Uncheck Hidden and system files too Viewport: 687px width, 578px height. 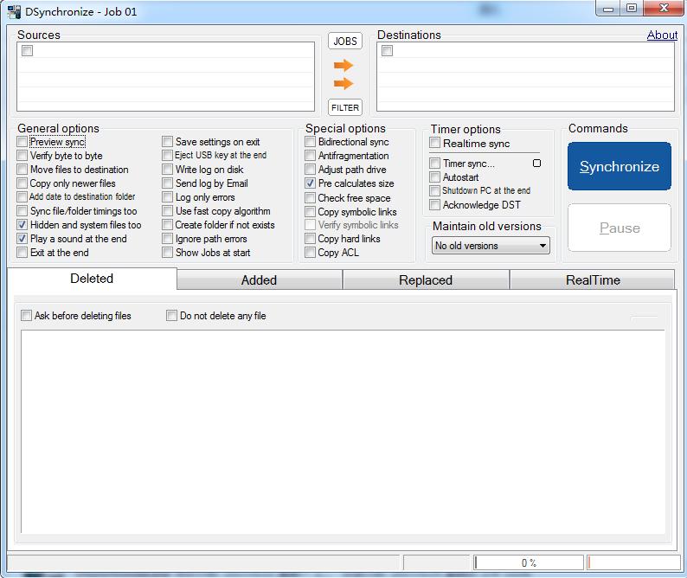point(22,225)
